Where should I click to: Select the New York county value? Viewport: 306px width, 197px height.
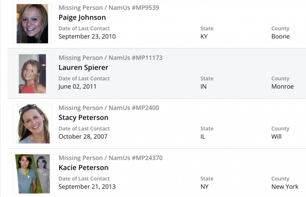[285, 187]
